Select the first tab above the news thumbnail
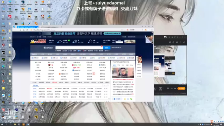Screen dimensions: 224x126 (114, 65)
